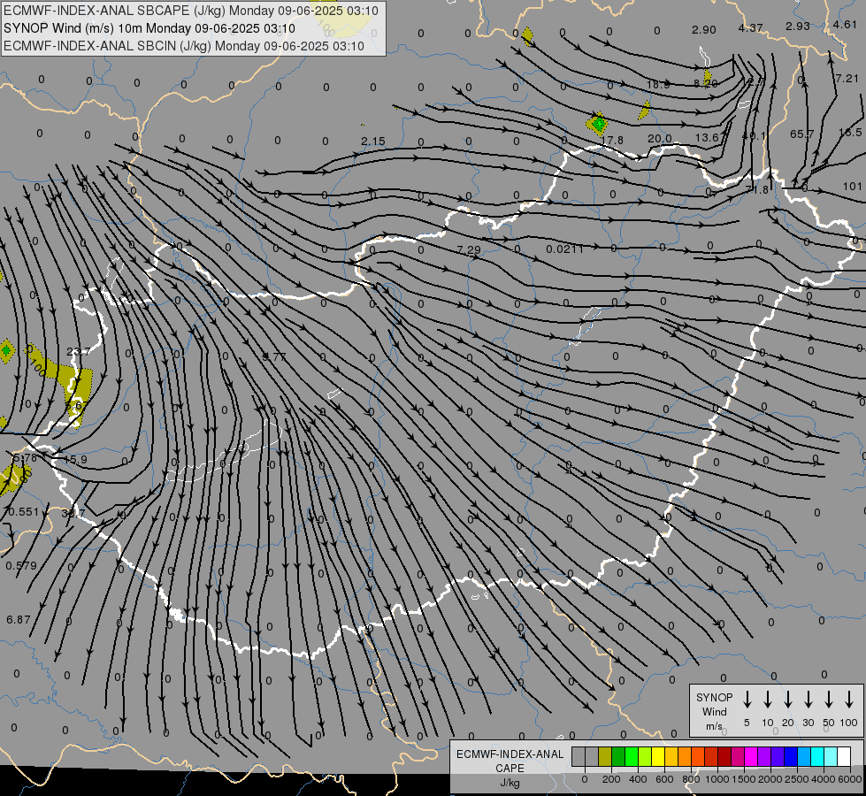Click the 50 m/s wind arrow in the legend
Viewport: 866px width, 796px height.
pyautogui.click(x=829, y=700)
